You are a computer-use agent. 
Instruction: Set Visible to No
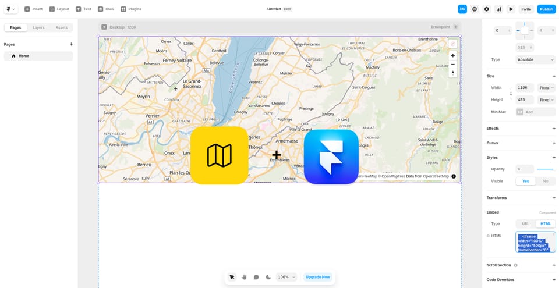546,181
